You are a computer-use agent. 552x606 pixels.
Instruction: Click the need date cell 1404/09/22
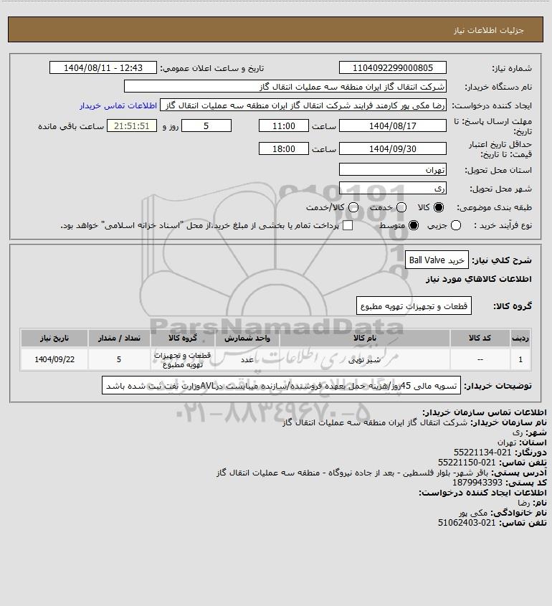pos(54,359)
